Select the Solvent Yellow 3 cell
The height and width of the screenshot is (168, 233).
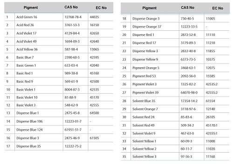coord(144,157)
